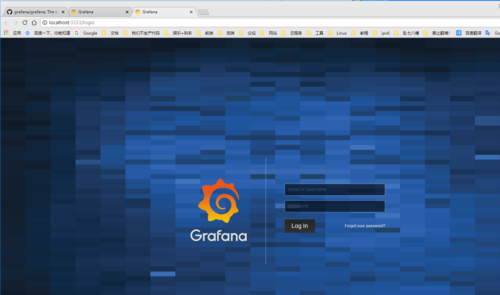The image size is (500, 295).
Task: Expand the 娱乐+剁手 bookmark folder
Action: pyautogui.click(x=178, y=33)
